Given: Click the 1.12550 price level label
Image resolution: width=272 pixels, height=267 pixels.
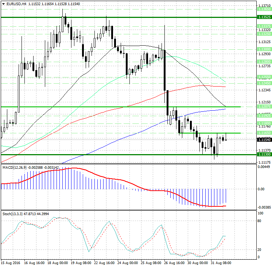Looking at the screenshot, I should click(x=264, y=77).
